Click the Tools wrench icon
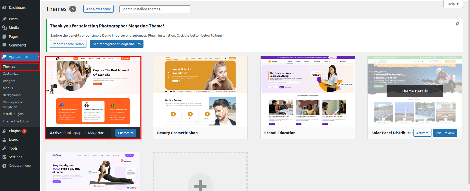The height and width of the screenshot is (191, 470). (x=4, y=148)
